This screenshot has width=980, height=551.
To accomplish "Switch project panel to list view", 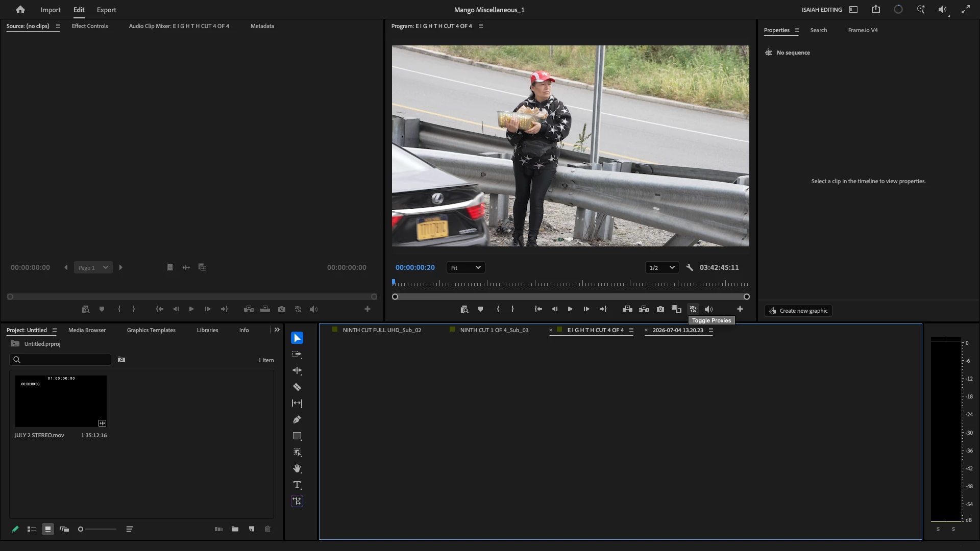I will 32,529.
